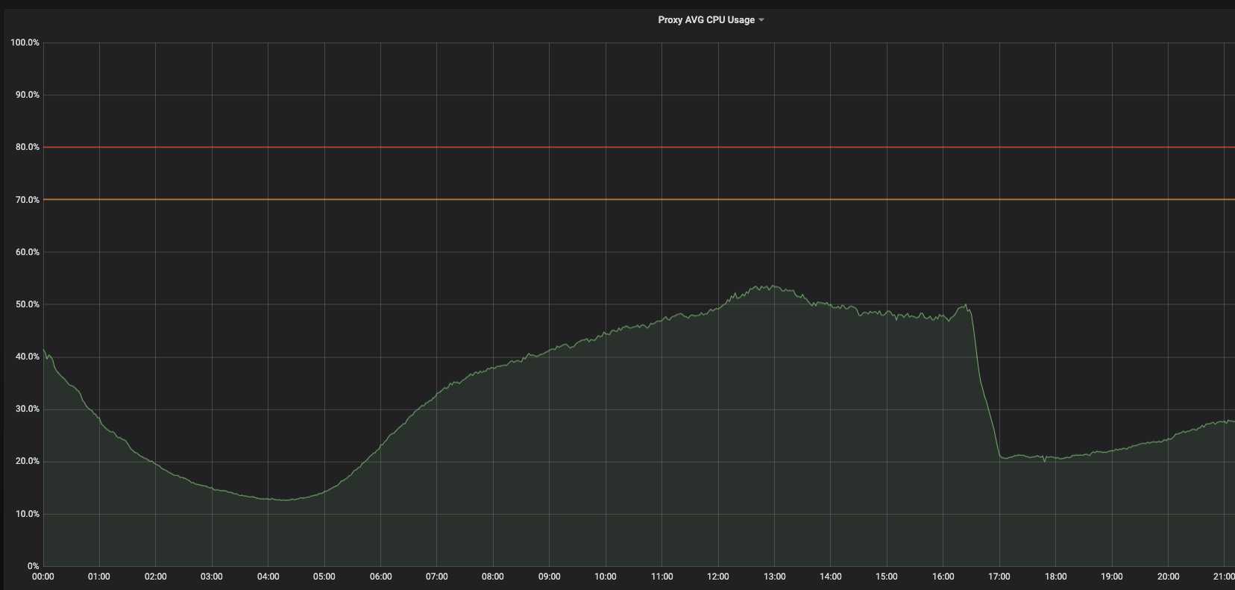Click the 100.0% y-axis label
Viewport: 1235px width, 590px height.
[25, 43]
